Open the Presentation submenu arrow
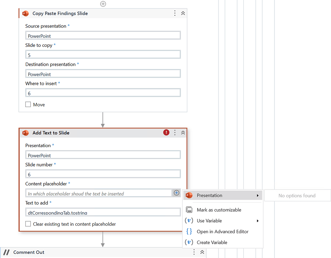Screen dimensions: 331x258 coord(258,195)
